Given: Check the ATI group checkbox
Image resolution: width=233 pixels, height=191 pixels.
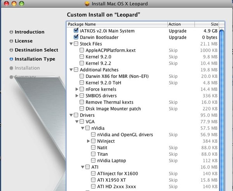Looking at the screenshot, I should click(x=87, y=167).
